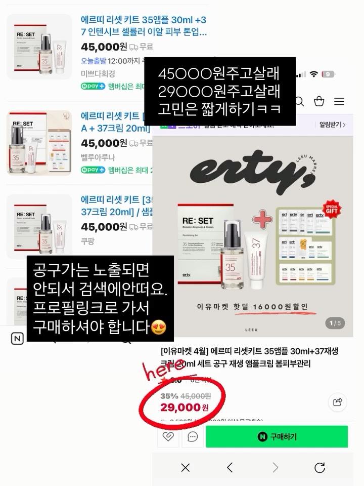Tap the green 구매하기 buy button

pos(277,436)
